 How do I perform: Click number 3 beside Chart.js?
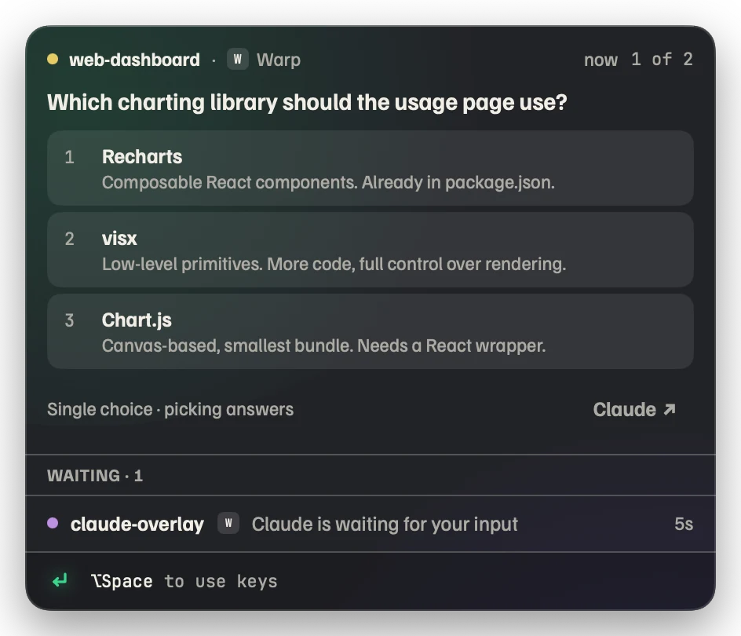pyautogui.click(x=69, y=320)
